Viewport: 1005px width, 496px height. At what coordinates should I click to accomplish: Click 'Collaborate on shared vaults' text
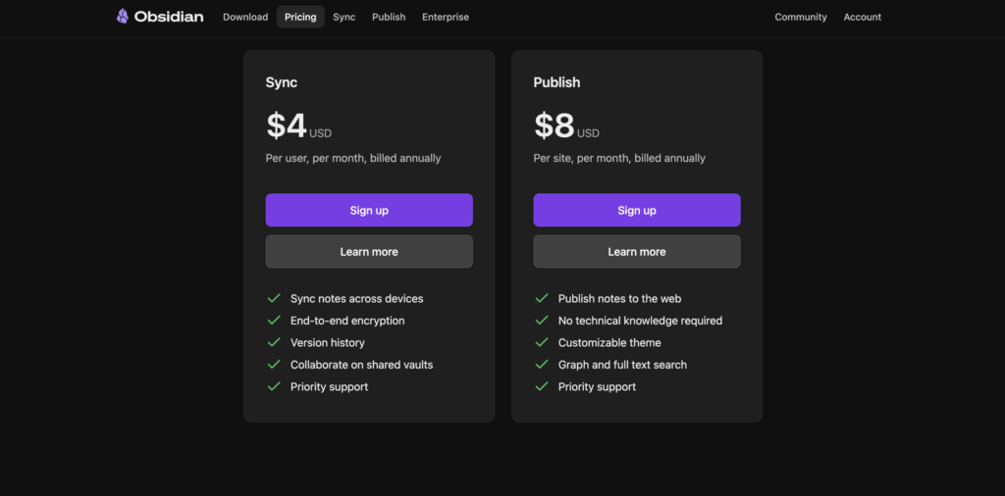coord(361,365)
